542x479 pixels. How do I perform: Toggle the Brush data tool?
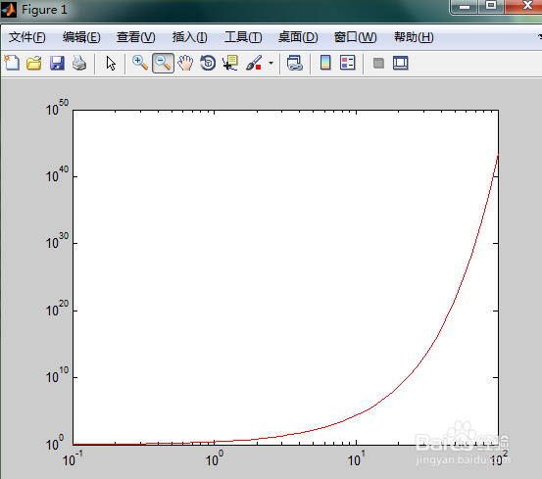pos(254,64)
